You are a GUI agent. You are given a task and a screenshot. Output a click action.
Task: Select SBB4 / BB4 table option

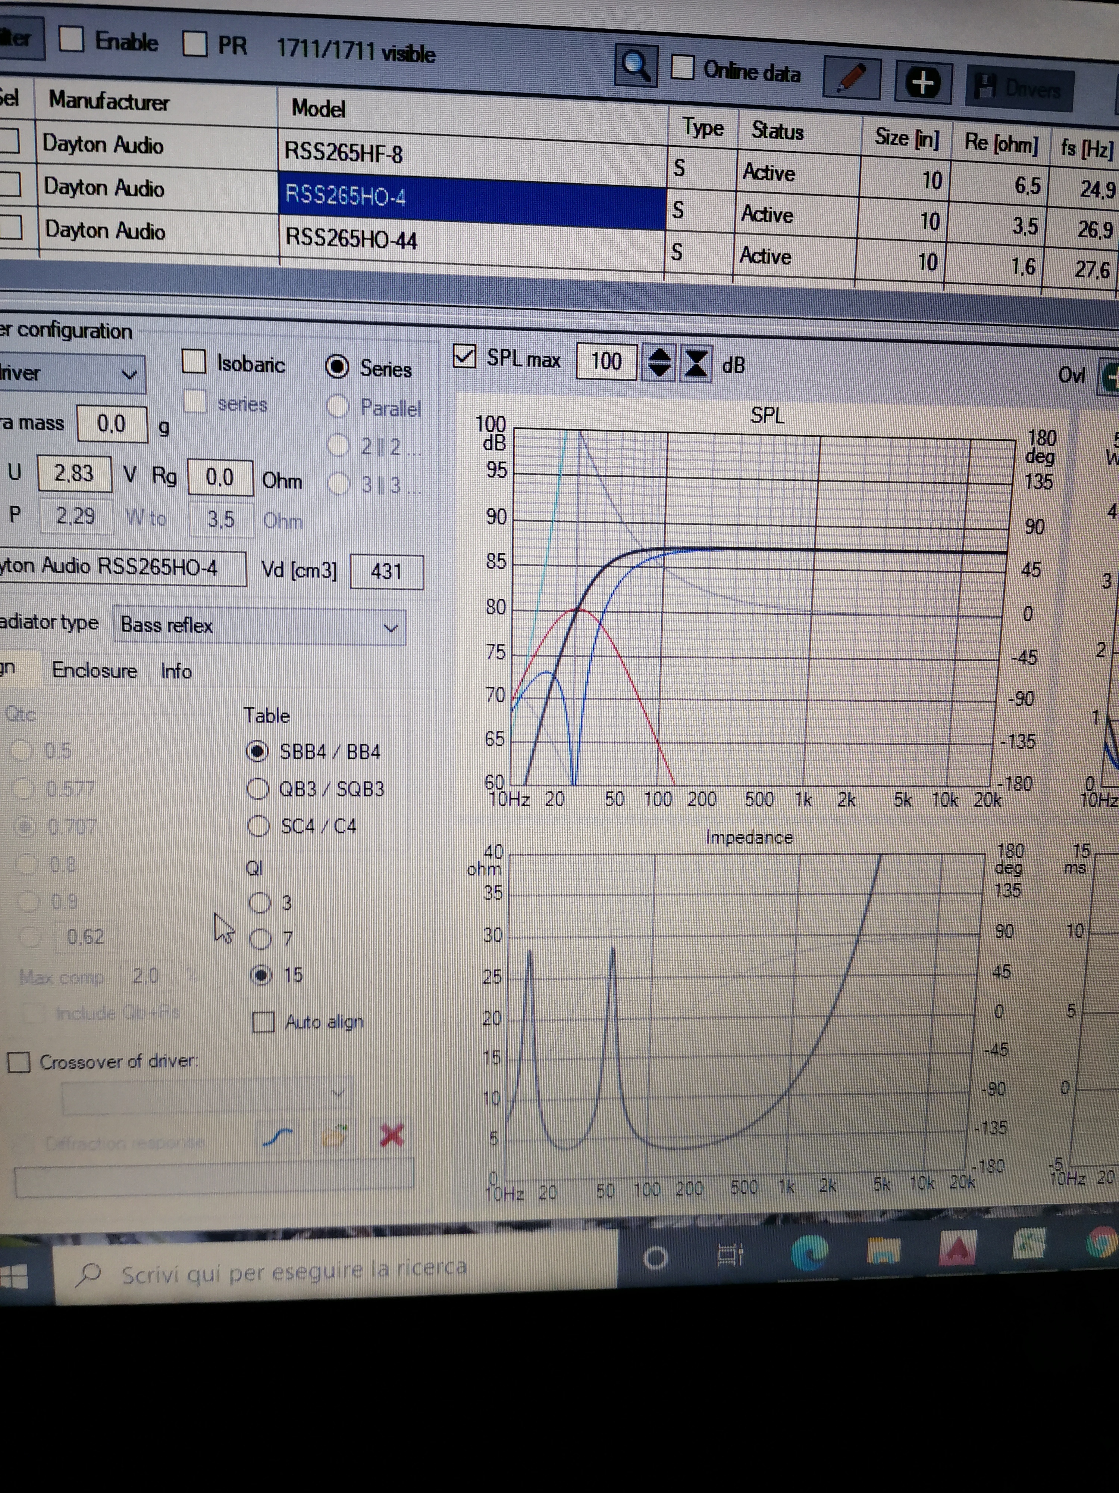[257, 751]
